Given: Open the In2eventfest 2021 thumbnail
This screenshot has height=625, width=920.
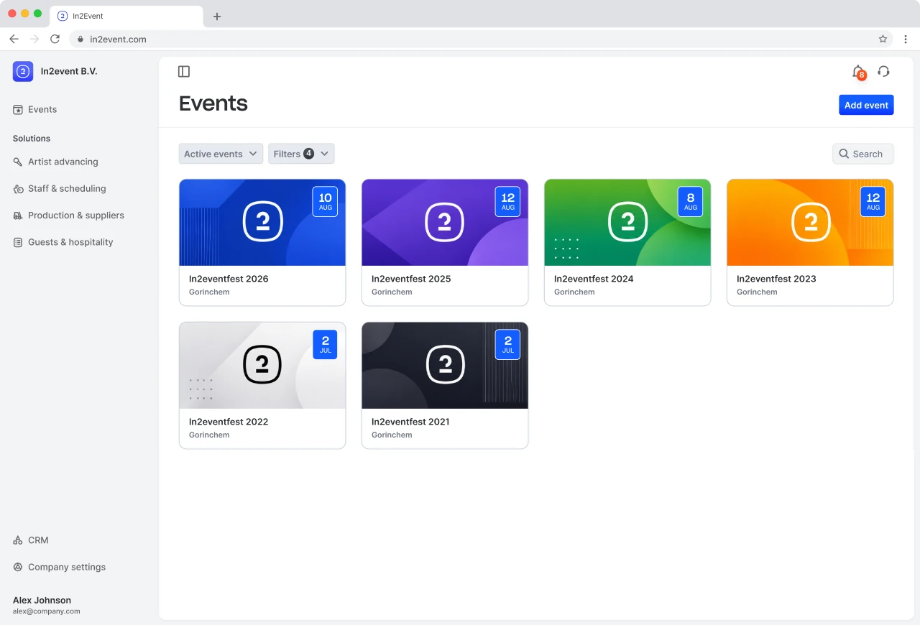Looking at the screenshot, I should pyautogui.click(x=445, y=366).
